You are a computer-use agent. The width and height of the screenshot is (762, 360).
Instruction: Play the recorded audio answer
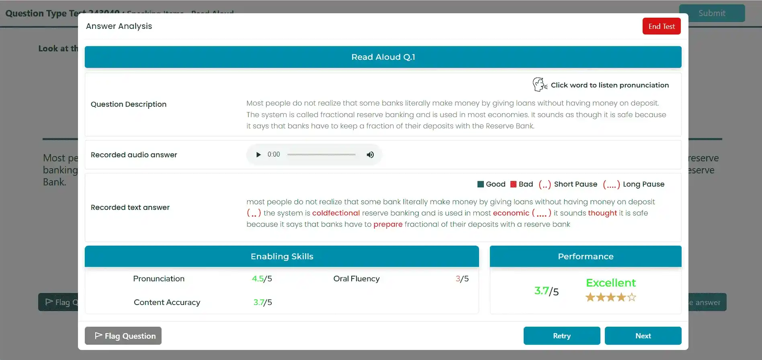coord(258,155)
